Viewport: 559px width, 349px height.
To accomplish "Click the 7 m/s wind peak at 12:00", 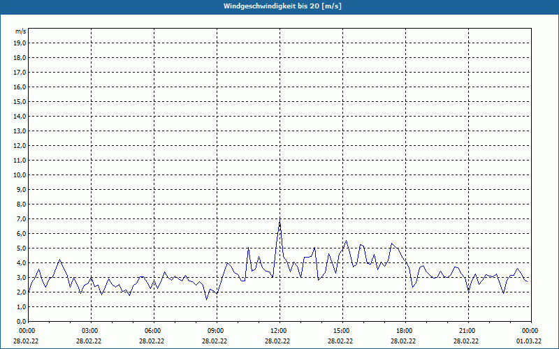I will [279, 221].
